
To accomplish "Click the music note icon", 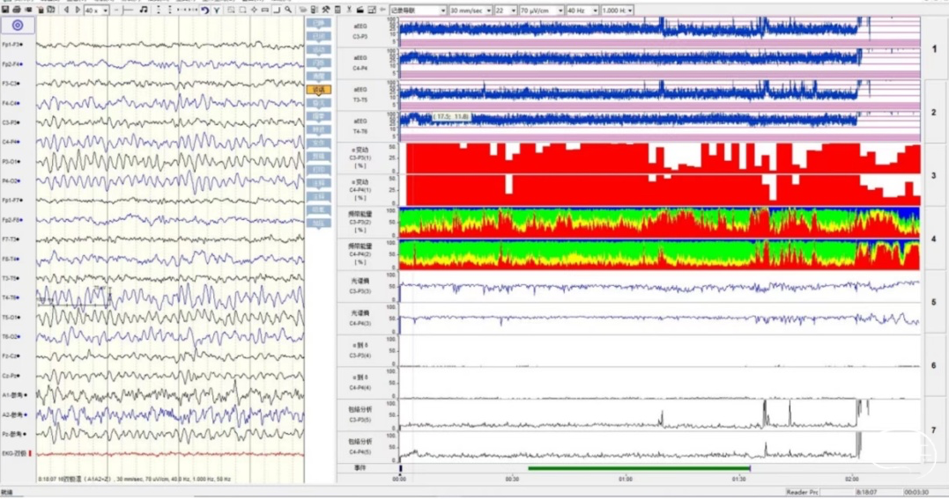I will [144, 10].
